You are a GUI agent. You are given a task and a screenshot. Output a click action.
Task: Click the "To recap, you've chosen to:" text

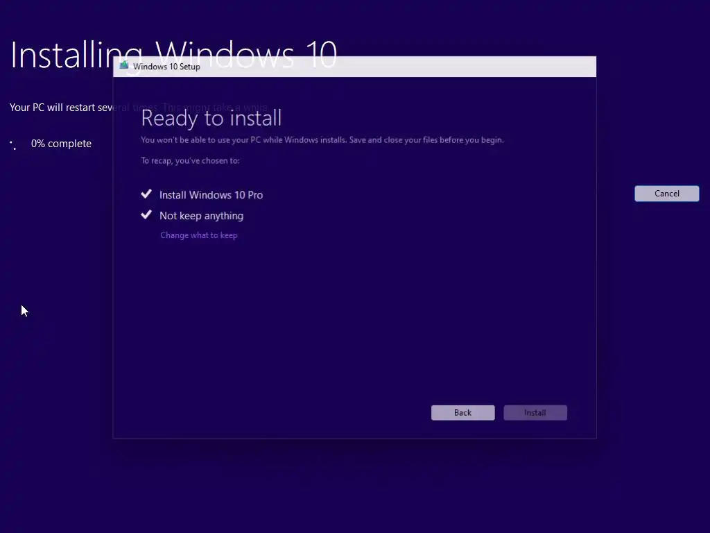point(190,160)
